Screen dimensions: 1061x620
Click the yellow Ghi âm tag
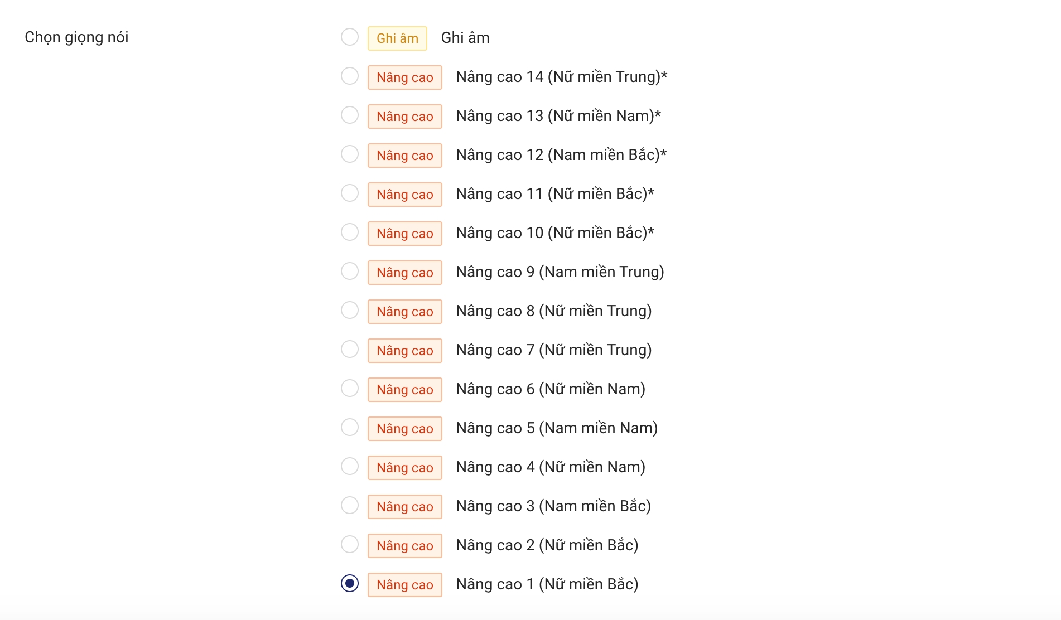coord(397,38)
